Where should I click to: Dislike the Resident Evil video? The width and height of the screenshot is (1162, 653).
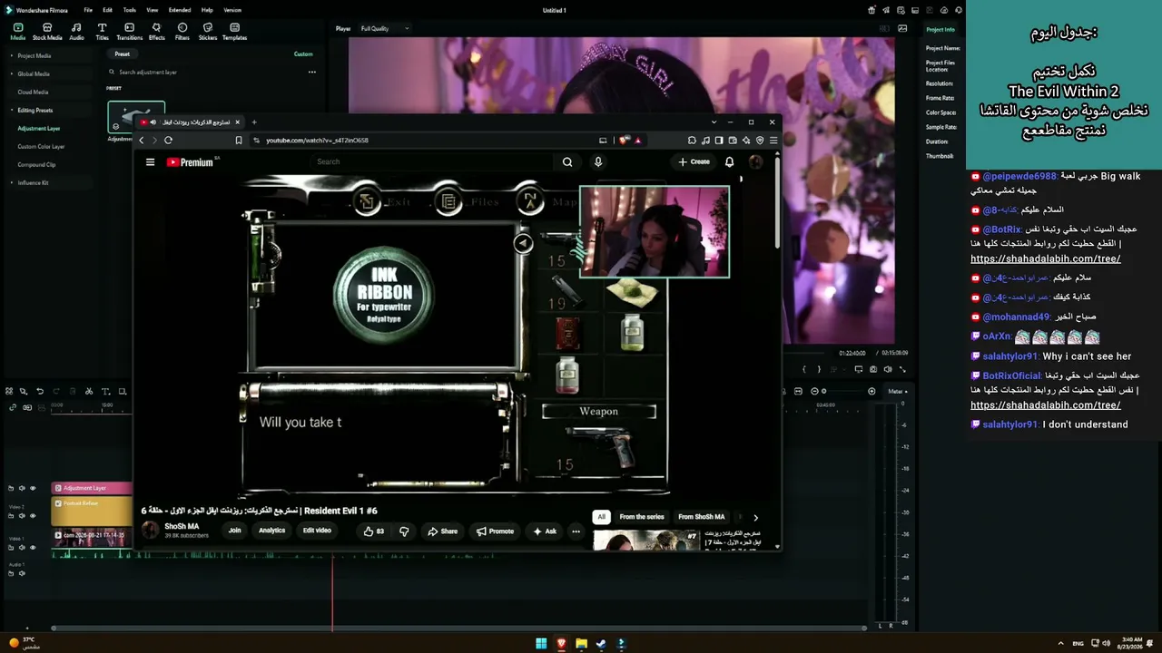pos(404,531)
